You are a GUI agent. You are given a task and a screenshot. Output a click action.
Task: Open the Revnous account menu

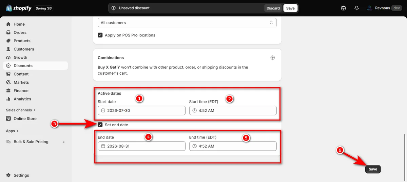[384, 8]
